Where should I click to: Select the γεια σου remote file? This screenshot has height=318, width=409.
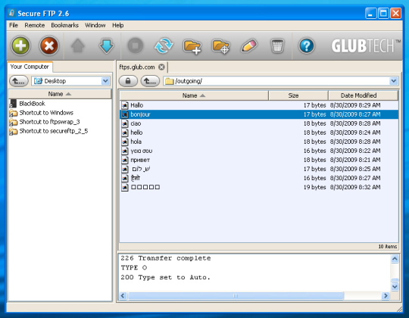(x=259, y=151)
